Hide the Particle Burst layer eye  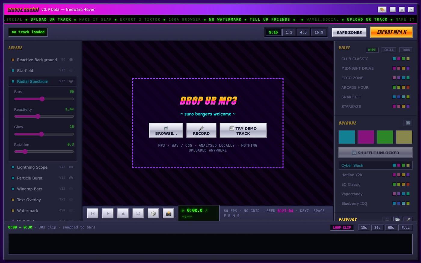click(71, 178)
